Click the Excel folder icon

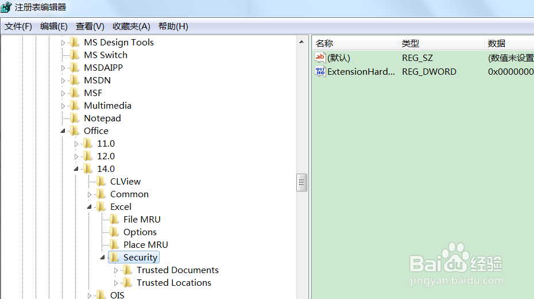[x=101, y=206]
